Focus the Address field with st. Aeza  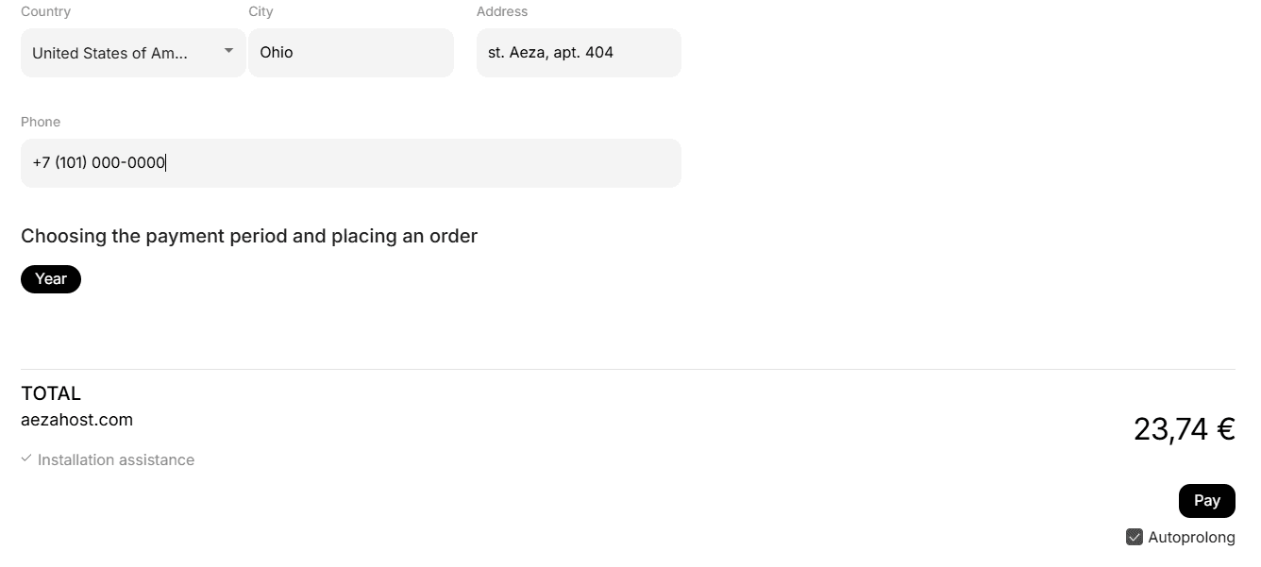point(578,53)
